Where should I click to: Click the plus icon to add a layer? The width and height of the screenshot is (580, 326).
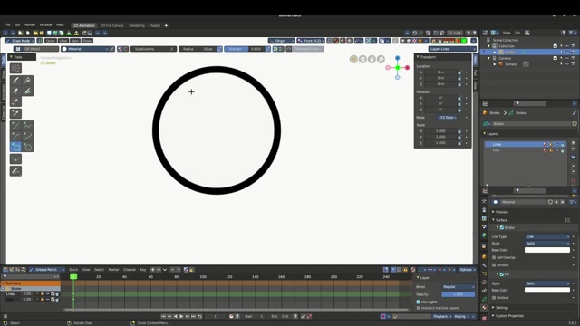(574, 143)
